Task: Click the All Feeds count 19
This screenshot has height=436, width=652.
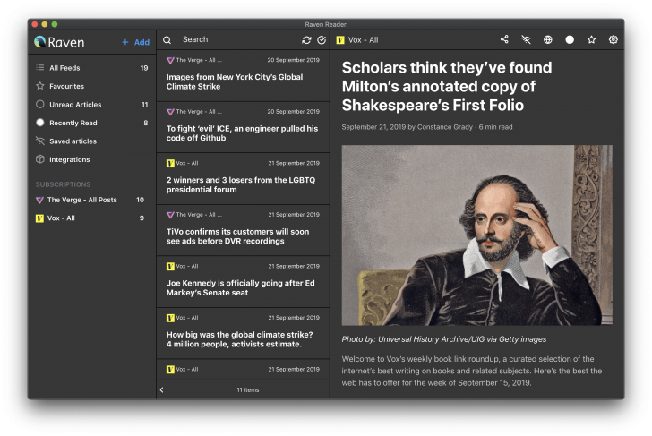Action: click(144, 68)
